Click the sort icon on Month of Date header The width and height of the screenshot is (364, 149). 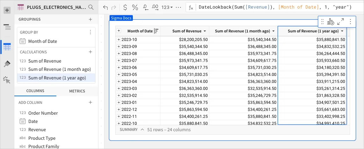click(156, 31)
